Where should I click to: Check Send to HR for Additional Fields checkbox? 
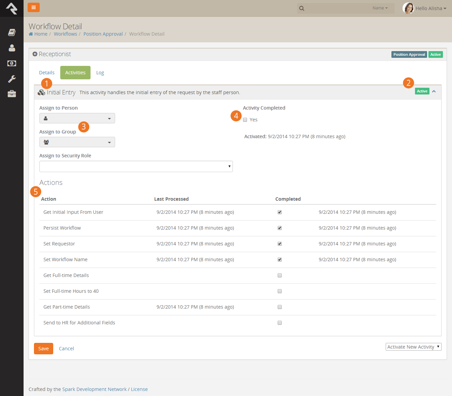[280, 323]
